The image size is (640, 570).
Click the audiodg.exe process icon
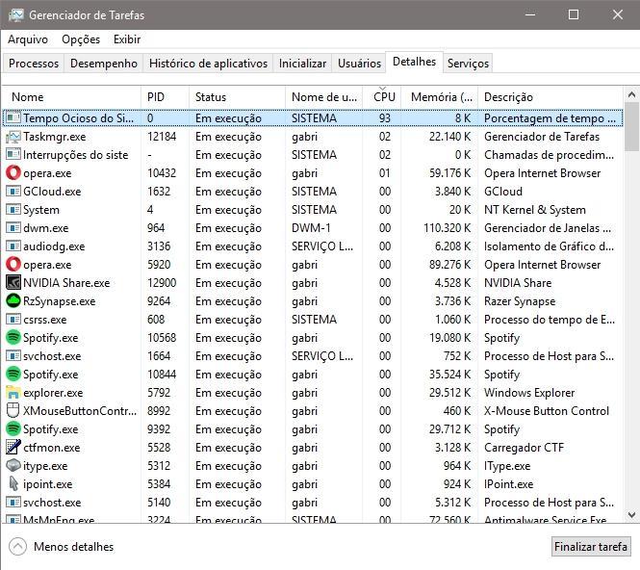[x=13, y=246]
